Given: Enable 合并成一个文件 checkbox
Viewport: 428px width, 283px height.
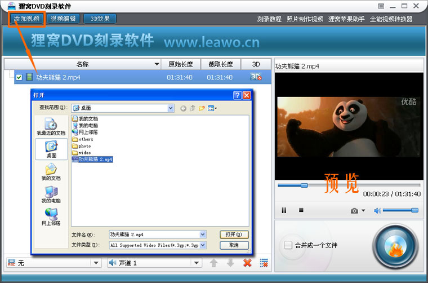Looking at the screenshot, I should point(288,245).
